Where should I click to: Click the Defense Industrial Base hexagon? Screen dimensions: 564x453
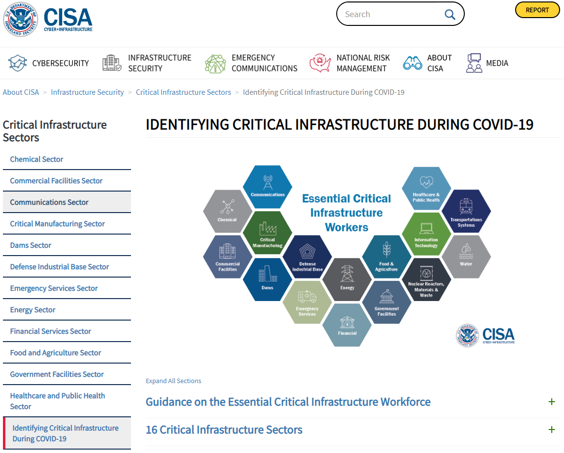click(x=307, y=257)
